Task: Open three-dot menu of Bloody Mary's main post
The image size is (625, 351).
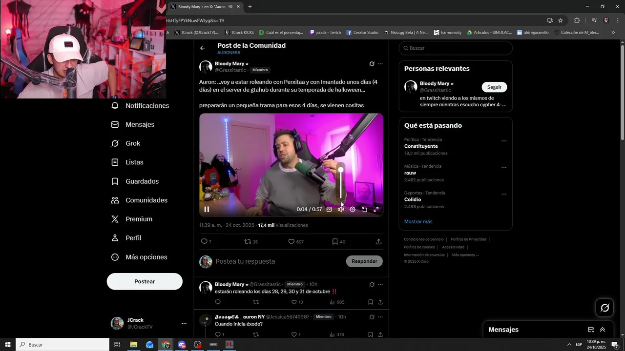Action: [x=380, y=64]
